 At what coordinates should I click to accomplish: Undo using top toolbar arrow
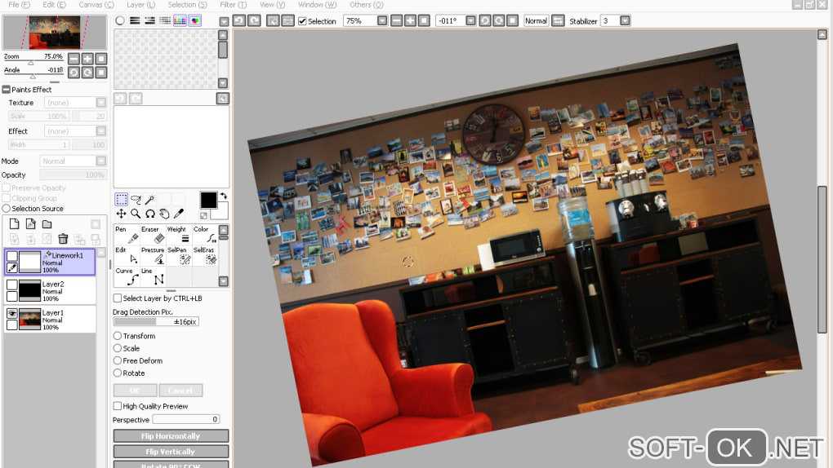(239, 20)
